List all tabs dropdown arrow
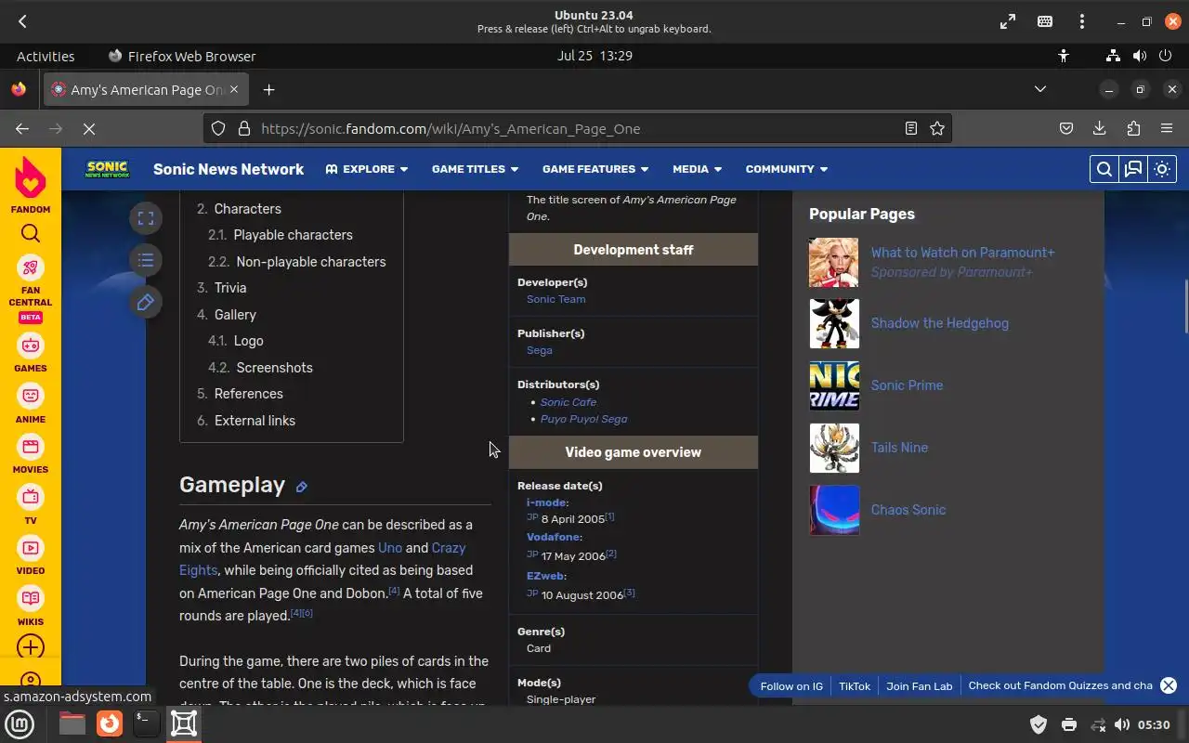This screenshot has width=1189, height=743. coord(1040,89)
